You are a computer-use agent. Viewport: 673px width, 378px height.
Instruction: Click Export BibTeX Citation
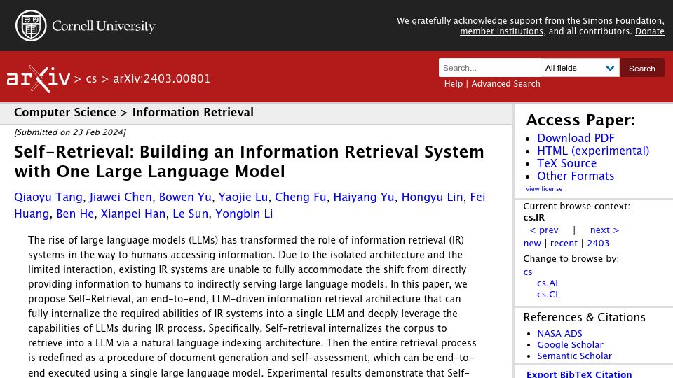[x=579, y=374]
